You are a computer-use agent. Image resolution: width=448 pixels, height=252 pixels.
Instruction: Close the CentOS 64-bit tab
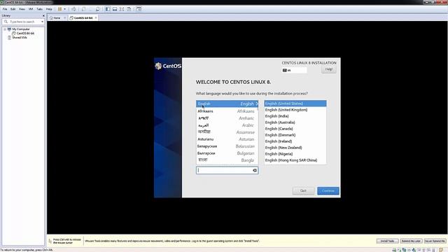pyautogui.click(x=96, y=17)
